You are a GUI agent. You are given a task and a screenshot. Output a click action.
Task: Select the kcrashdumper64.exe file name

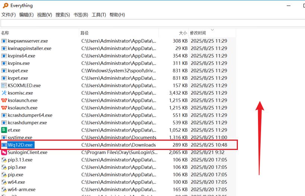pyautogui.click(x=30, y=115)
